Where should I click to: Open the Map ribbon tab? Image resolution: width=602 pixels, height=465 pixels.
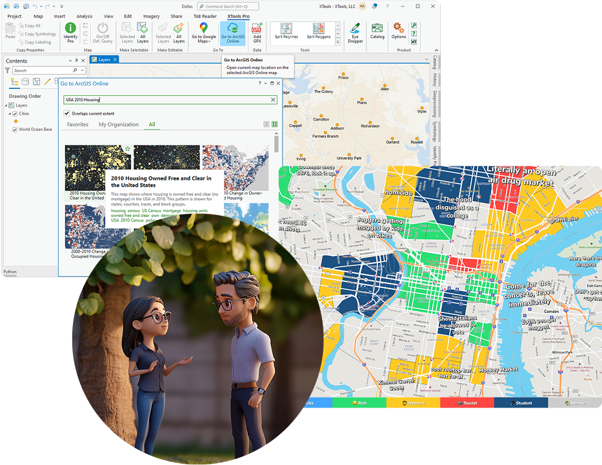(x=38, y=17)
